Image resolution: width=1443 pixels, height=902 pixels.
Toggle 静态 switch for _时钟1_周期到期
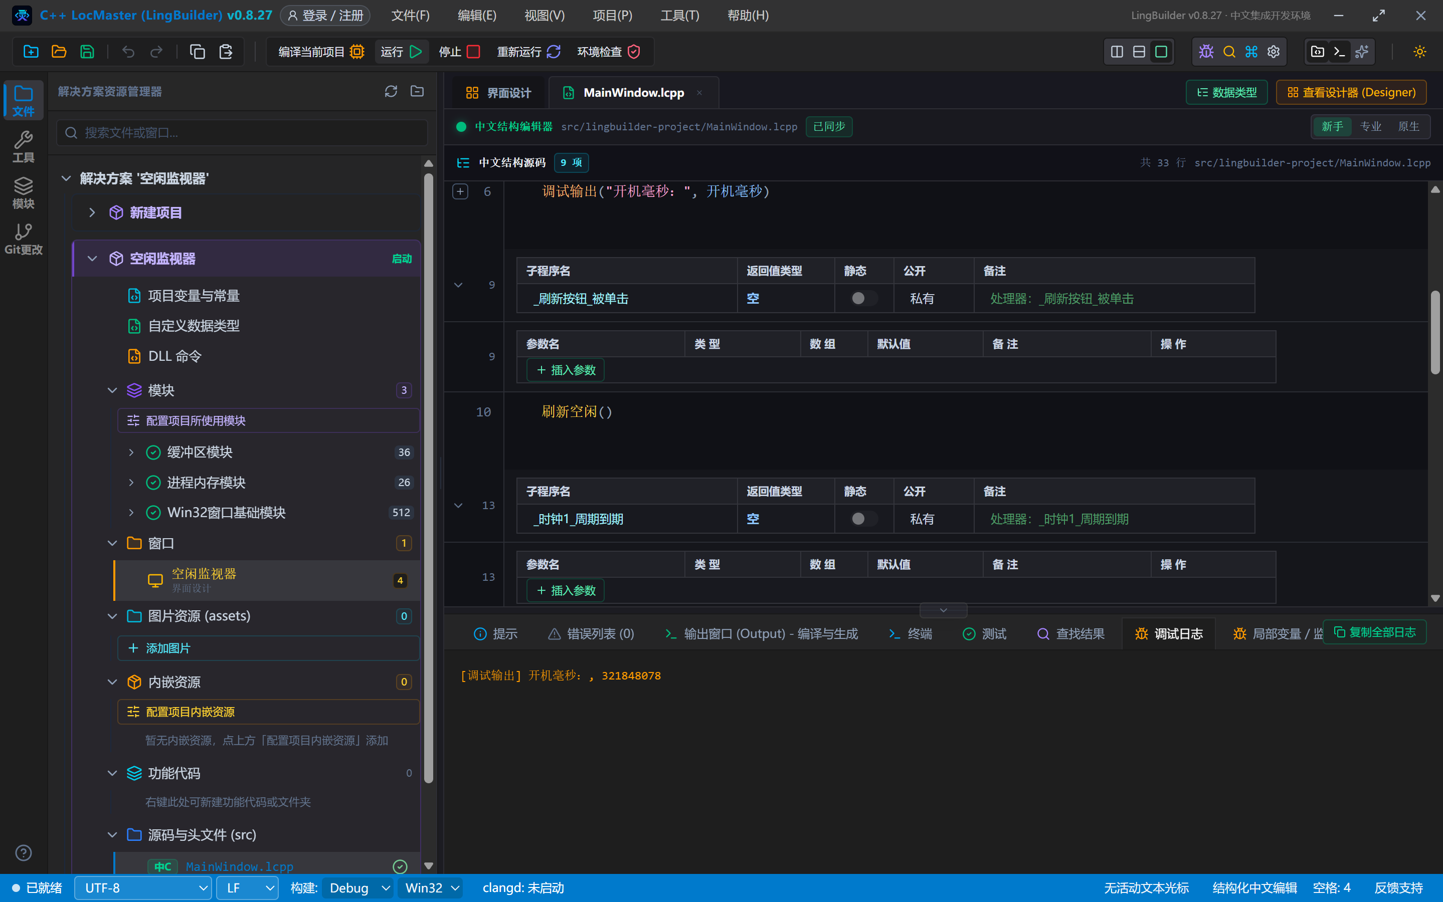pos(863,519)
